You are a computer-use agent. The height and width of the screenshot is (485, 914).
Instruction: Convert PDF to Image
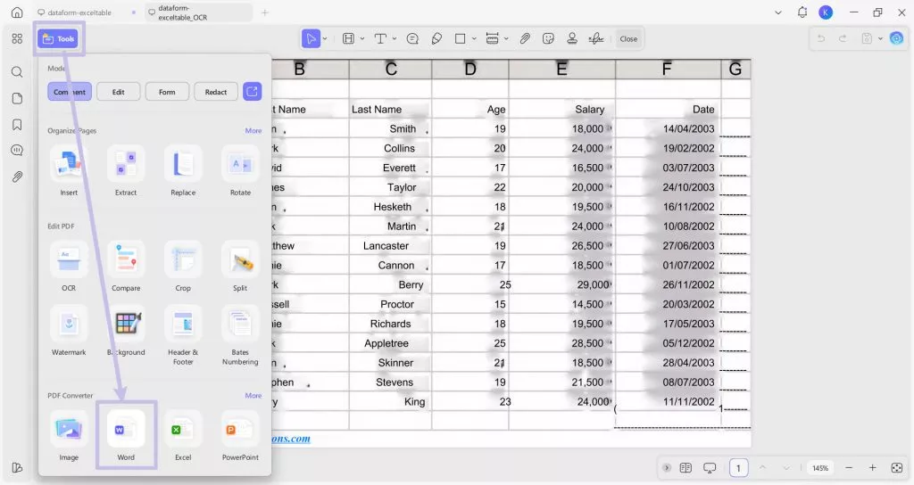[69, 435]
